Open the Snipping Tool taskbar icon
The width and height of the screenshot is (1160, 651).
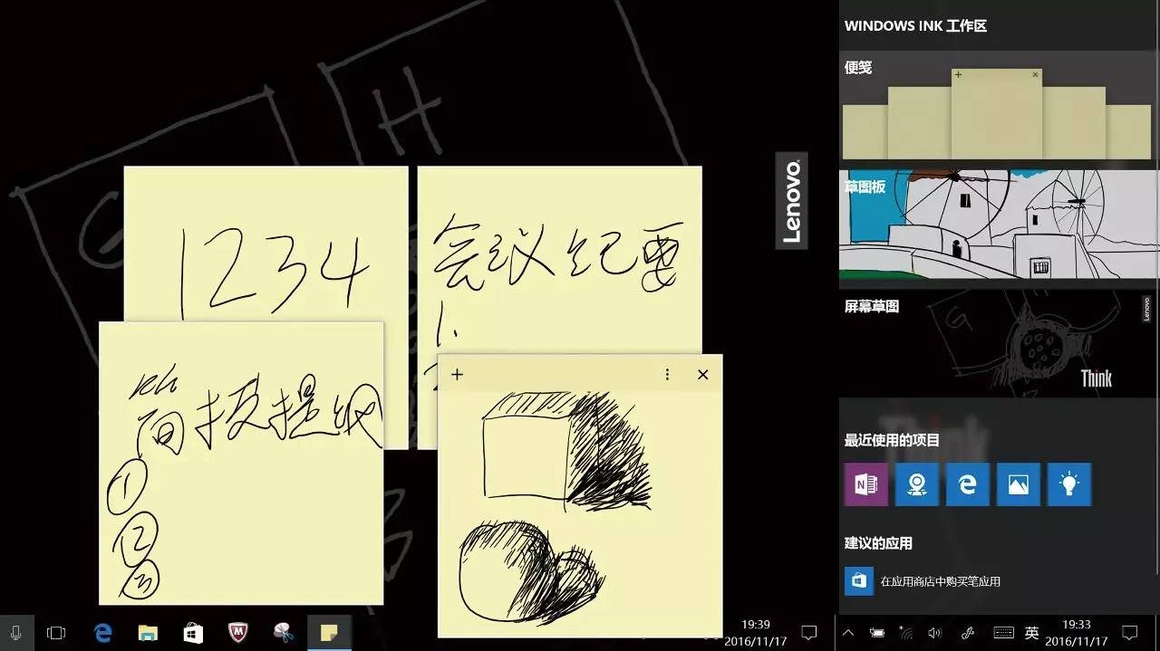284,633
